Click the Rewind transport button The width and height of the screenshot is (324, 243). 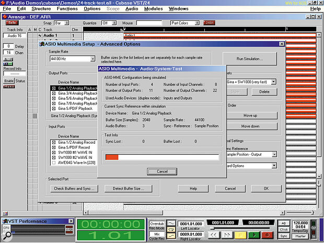coord(214,235)
